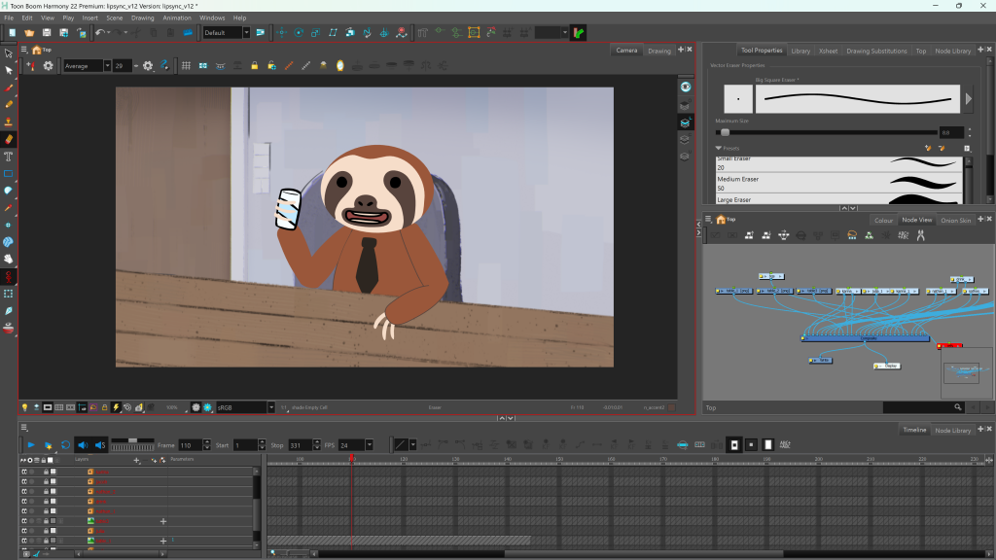Open the line style dropdown in Timeline toolbar
The height and width of the screenshot is (560, 996).
tap(412, 445)
